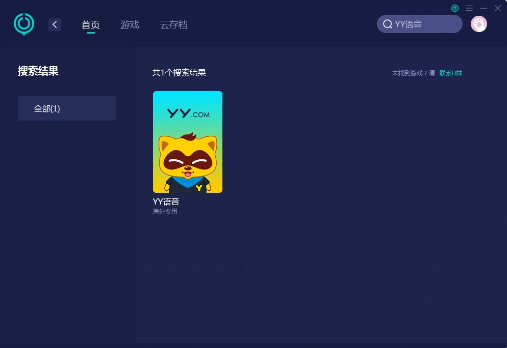Go back using the left arrow button
This screenshot has height=348, width=507.
click(55, 24)
